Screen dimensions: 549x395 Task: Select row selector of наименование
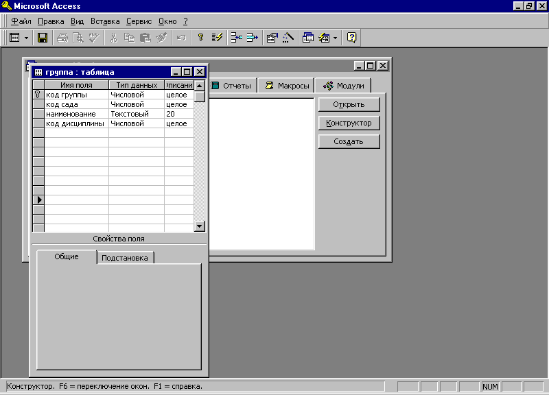click(x=38, y=114)
